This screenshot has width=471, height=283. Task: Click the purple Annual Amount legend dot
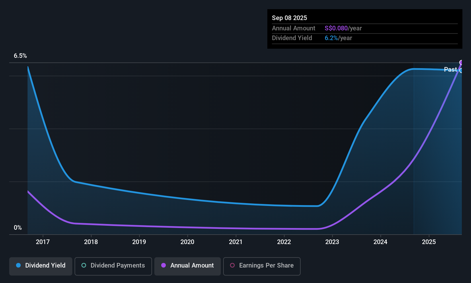163,265
